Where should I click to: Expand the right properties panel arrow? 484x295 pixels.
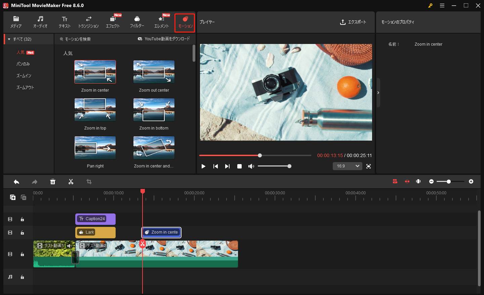pos(378,93)
